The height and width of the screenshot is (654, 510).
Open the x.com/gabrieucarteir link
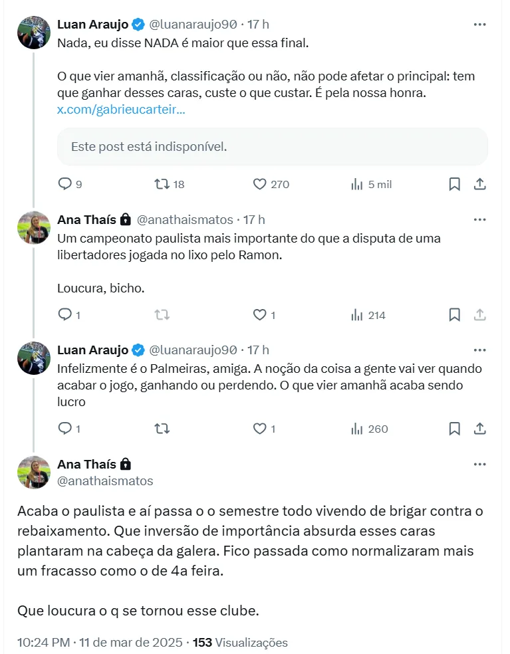tap(121, 110)
